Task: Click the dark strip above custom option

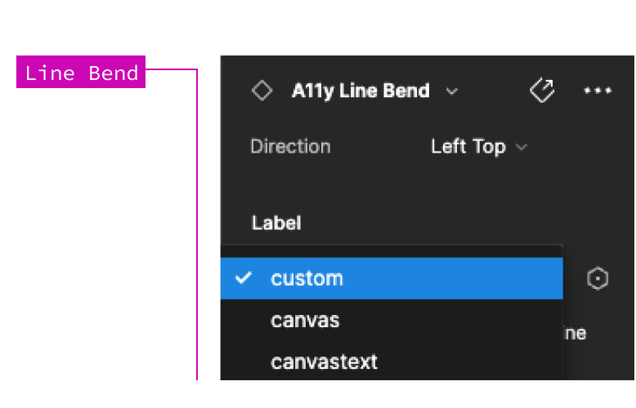Action: [x=392, y=251]
